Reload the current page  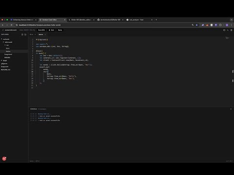click(x=11, y=25)
